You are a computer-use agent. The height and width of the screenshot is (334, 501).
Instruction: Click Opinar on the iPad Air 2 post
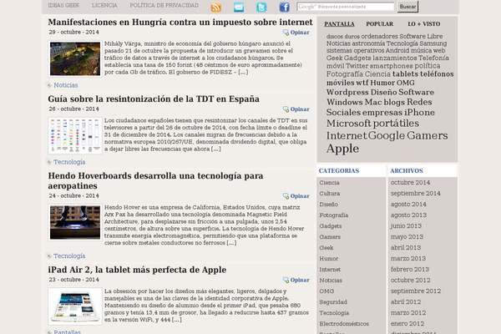[x=300, y=280]
